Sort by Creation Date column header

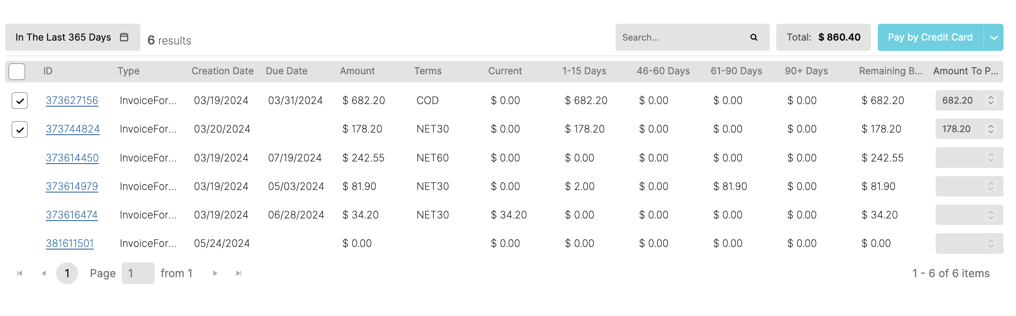(222, 71)
